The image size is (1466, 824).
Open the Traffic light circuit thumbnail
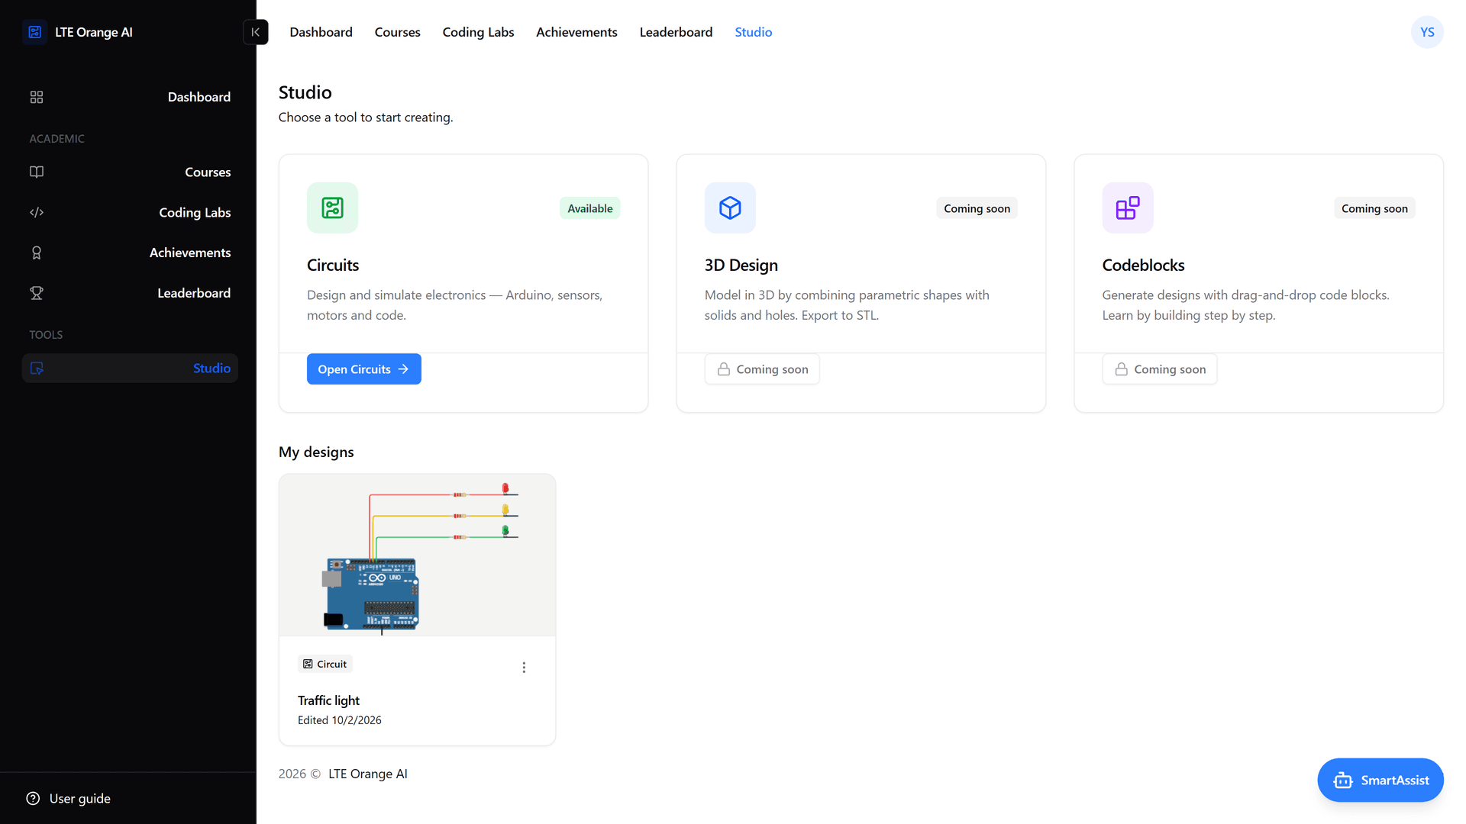418,555
